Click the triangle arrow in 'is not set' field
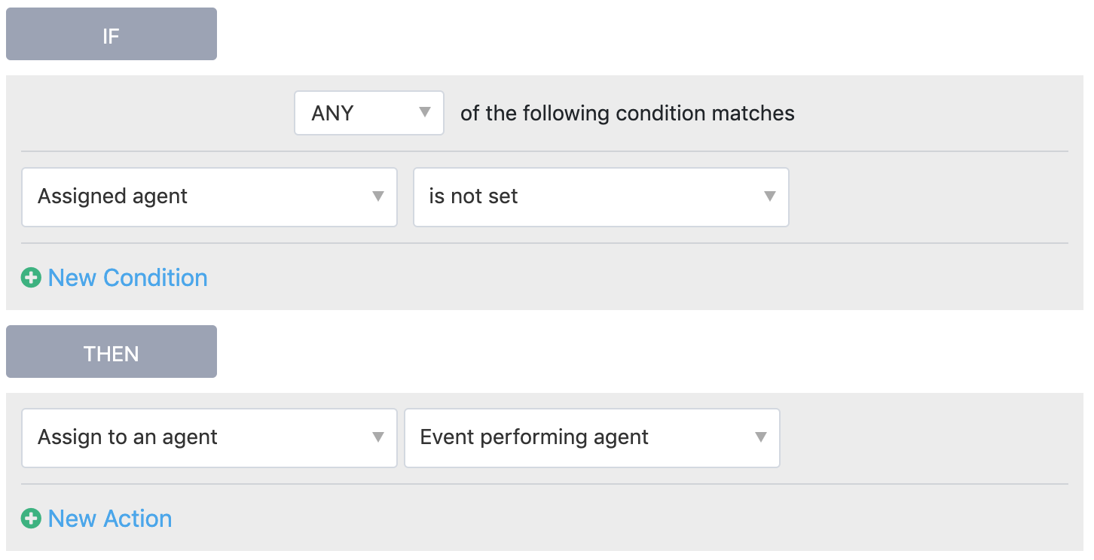Image resolution: width=1094 pixels, height=560 pixels. click(770, 196)
